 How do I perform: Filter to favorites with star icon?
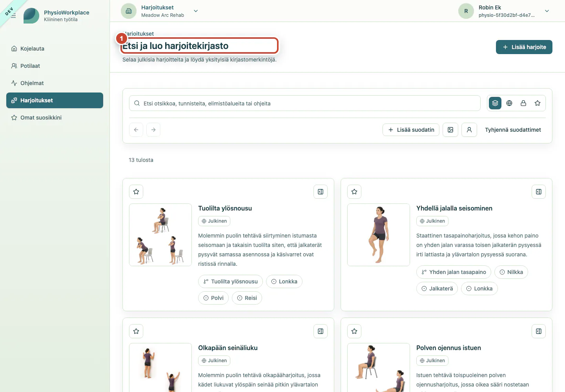[x=538, y=103]
